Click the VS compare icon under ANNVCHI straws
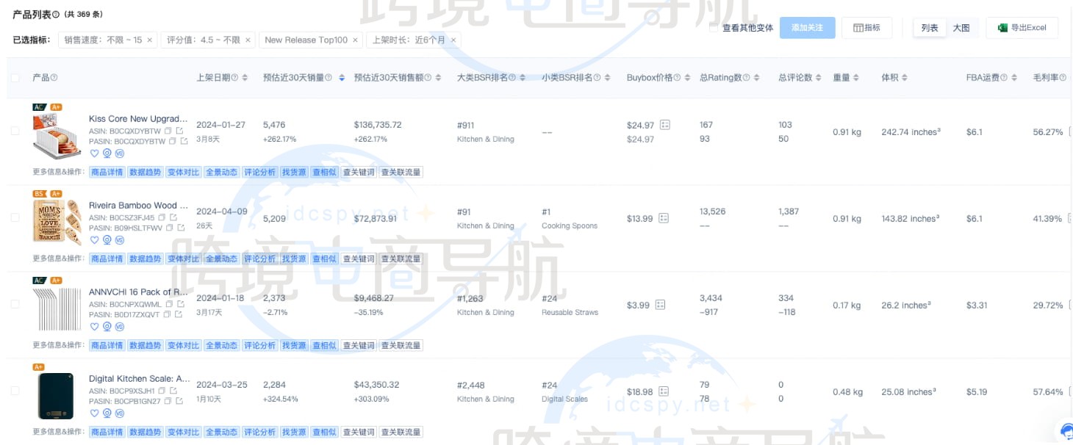The width and height of the screenshot is (1073, 445). coord(121,327)
